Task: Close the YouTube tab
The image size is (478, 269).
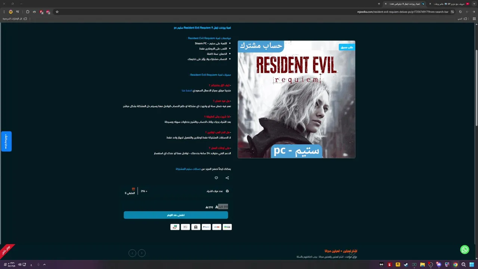Action: click(430, 4)
